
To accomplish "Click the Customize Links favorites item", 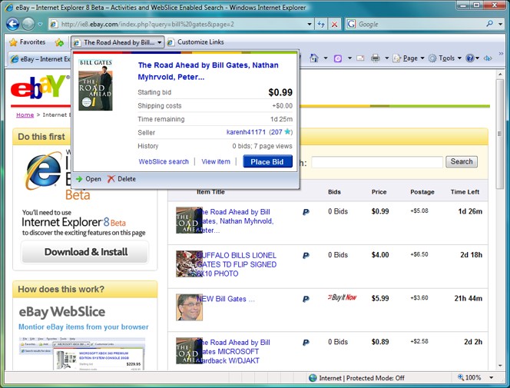I will (196, 42).
